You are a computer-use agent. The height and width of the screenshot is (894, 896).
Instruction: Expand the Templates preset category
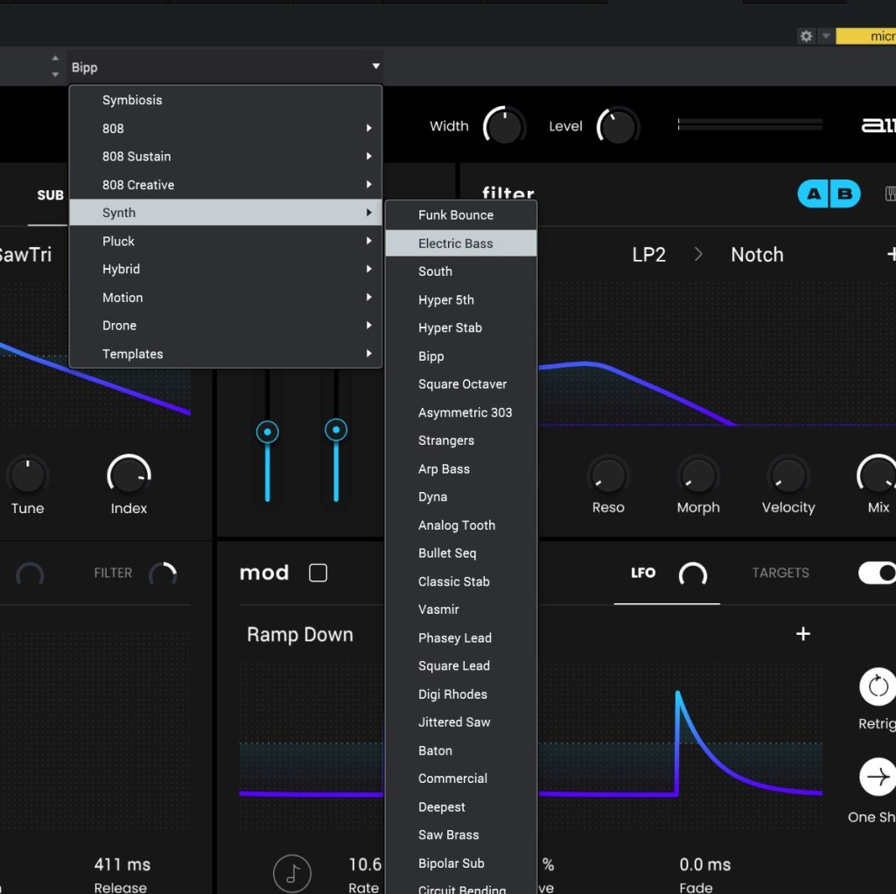tap(225, 354)
